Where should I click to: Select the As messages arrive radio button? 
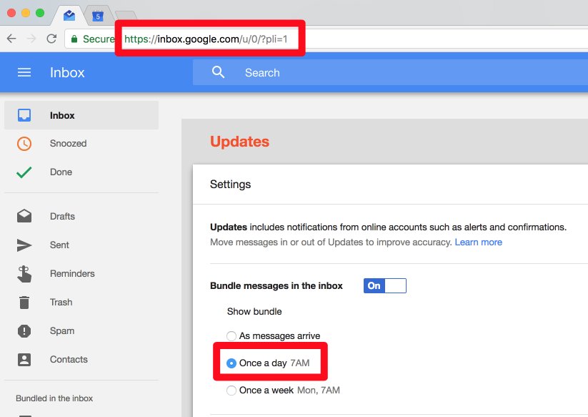(231, 335)
